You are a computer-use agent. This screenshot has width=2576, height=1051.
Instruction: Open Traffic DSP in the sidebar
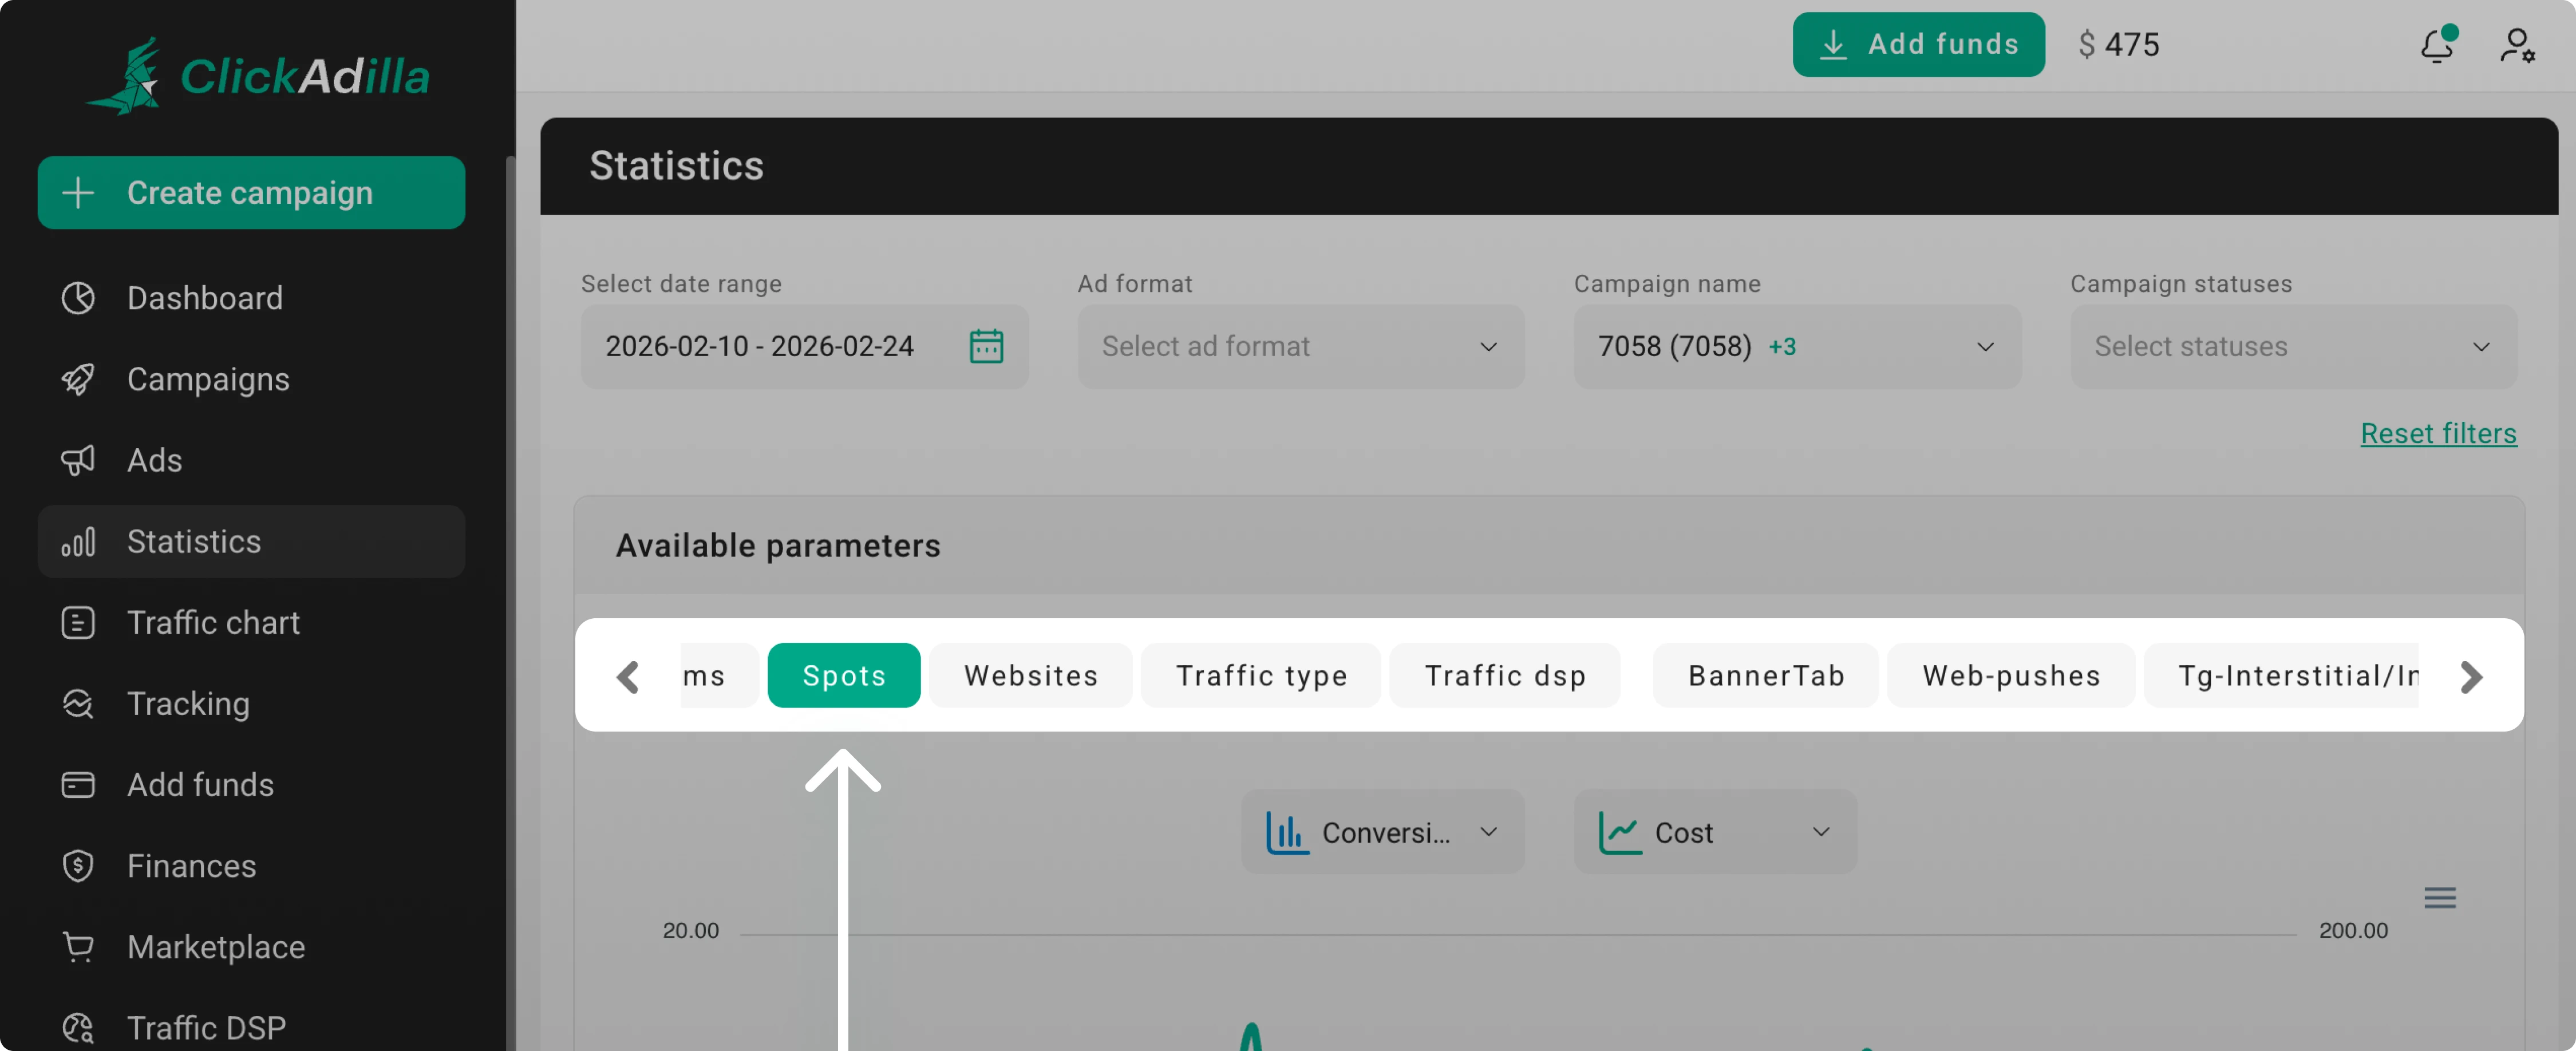251,1027
